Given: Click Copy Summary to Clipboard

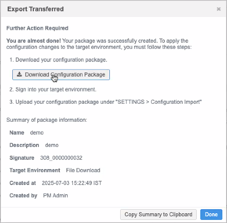Looking at the screenshot, I should pyautogui.click(x=158, y=214).
